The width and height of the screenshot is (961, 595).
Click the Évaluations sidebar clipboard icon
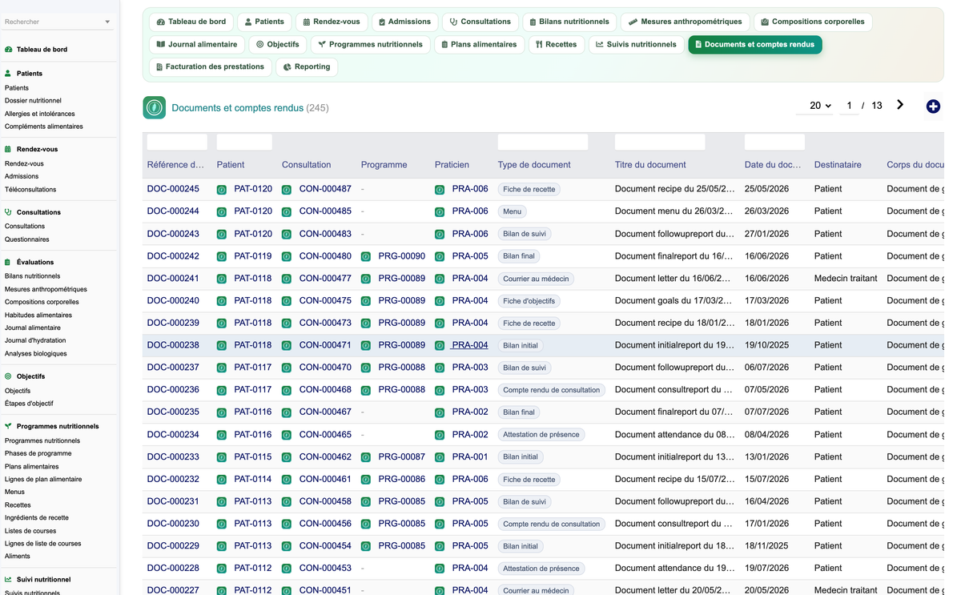[8, 262]
